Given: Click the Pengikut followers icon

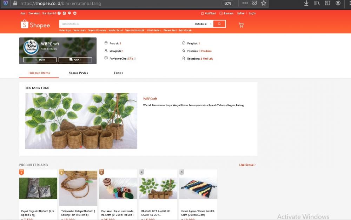Looking at the screenshot, I should click(x=184, y=43).
